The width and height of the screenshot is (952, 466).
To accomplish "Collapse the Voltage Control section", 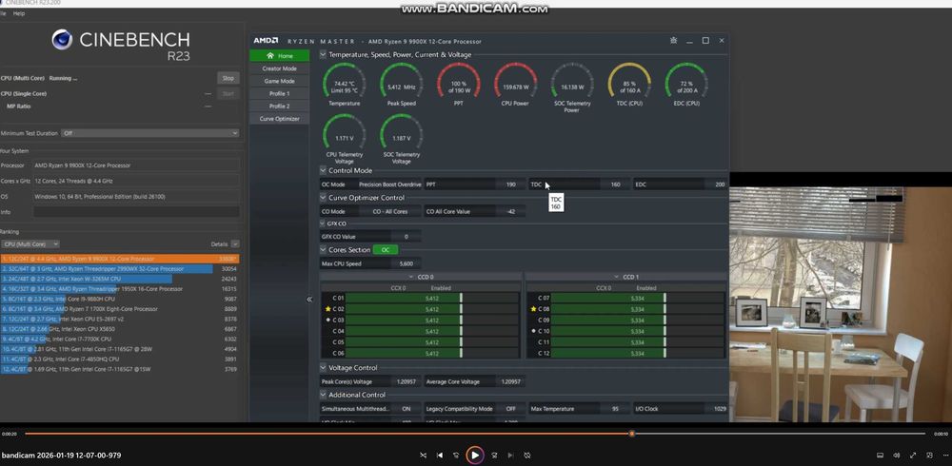I will 323,368.
